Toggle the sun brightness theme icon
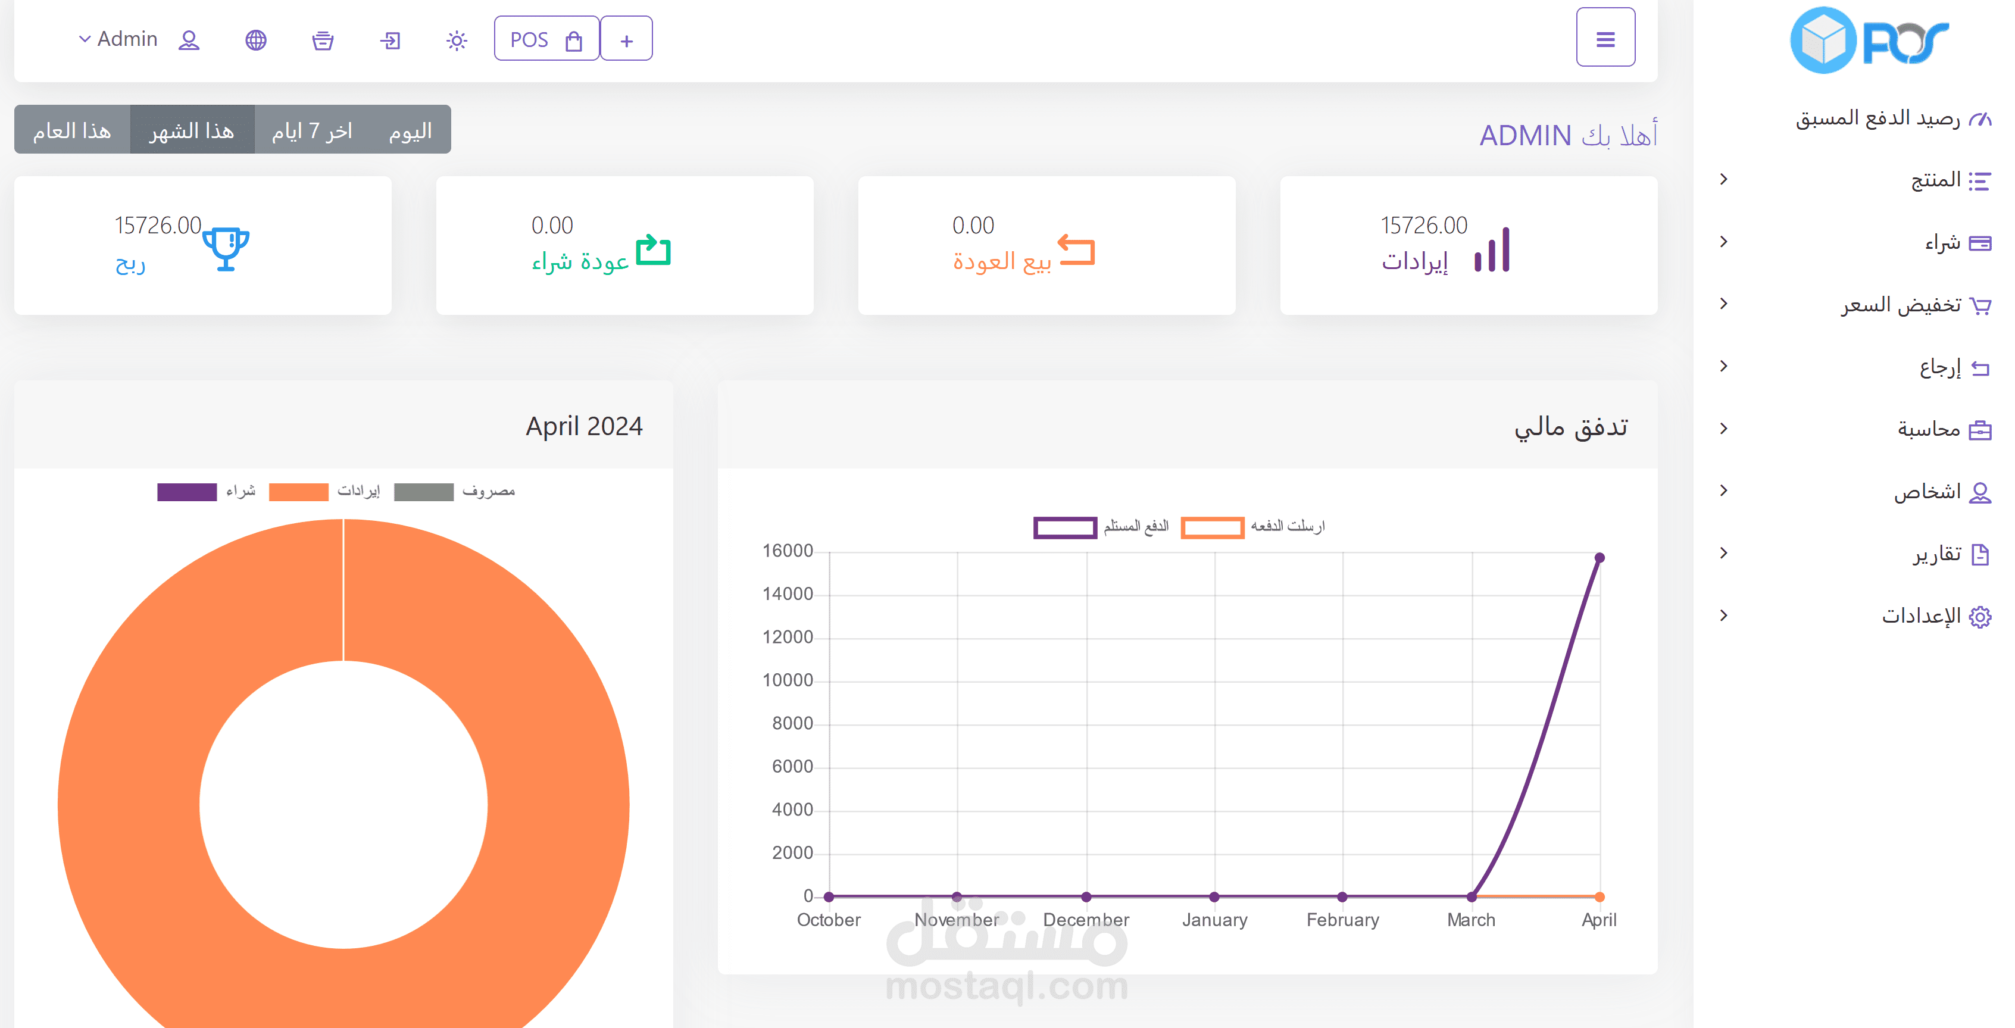 (x=457, y=40)
